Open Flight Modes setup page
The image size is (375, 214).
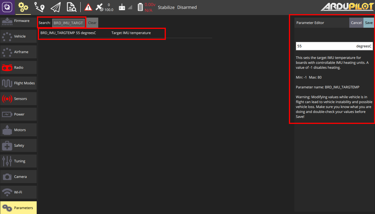point(18,83)
